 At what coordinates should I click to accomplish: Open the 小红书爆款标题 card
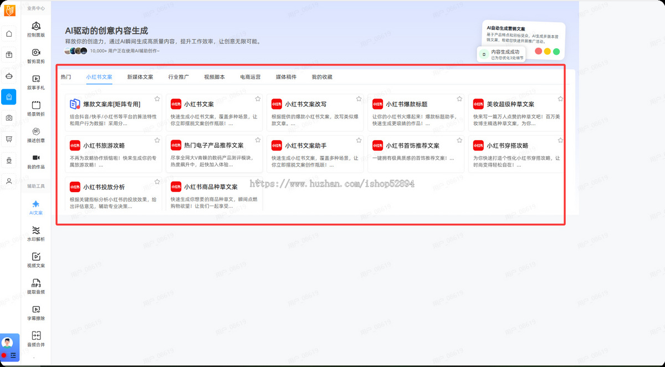pyautogui.click(x=416, y=112)
